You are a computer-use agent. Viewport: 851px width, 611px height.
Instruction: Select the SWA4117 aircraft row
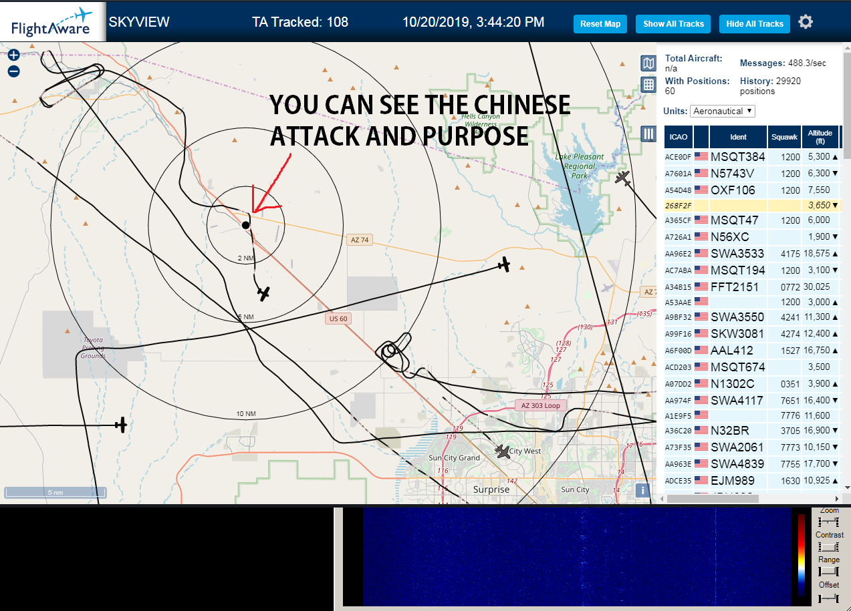click(752, 400)
